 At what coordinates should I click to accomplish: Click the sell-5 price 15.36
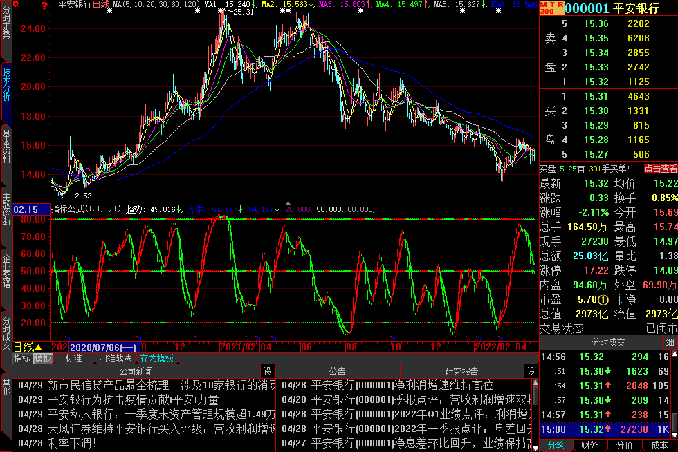coord(596,23)
